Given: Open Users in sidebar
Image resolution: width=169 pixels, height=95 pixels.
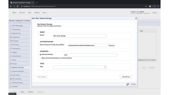Looking at the screenshot, I should click(x=19, y=60).
